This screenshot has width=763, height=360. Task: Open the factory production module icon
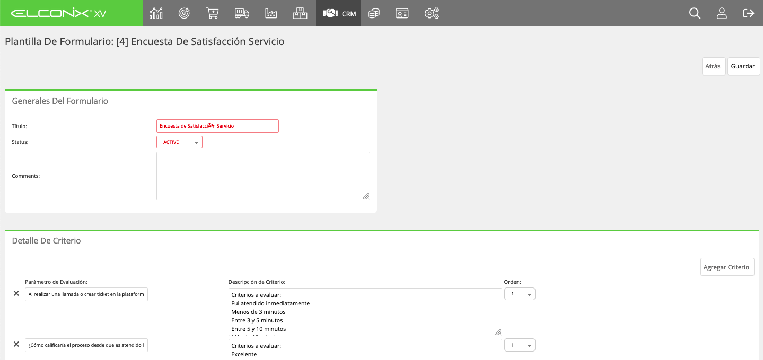click(x=271, y=13)
